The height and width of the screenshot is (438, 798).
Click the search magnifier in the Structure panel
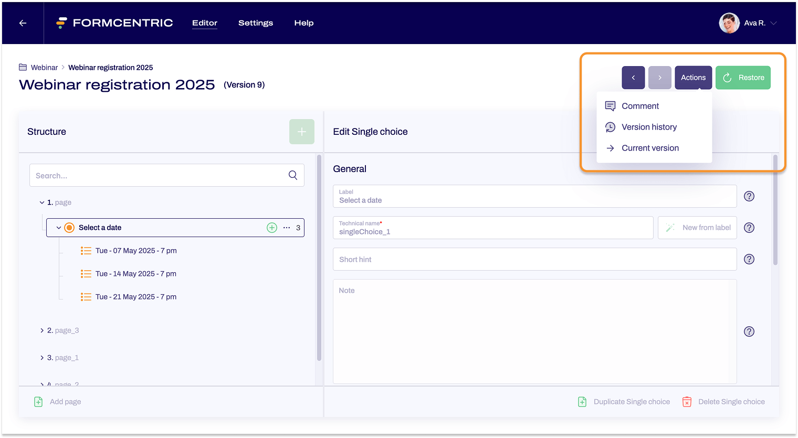click(x=292, y=175)
